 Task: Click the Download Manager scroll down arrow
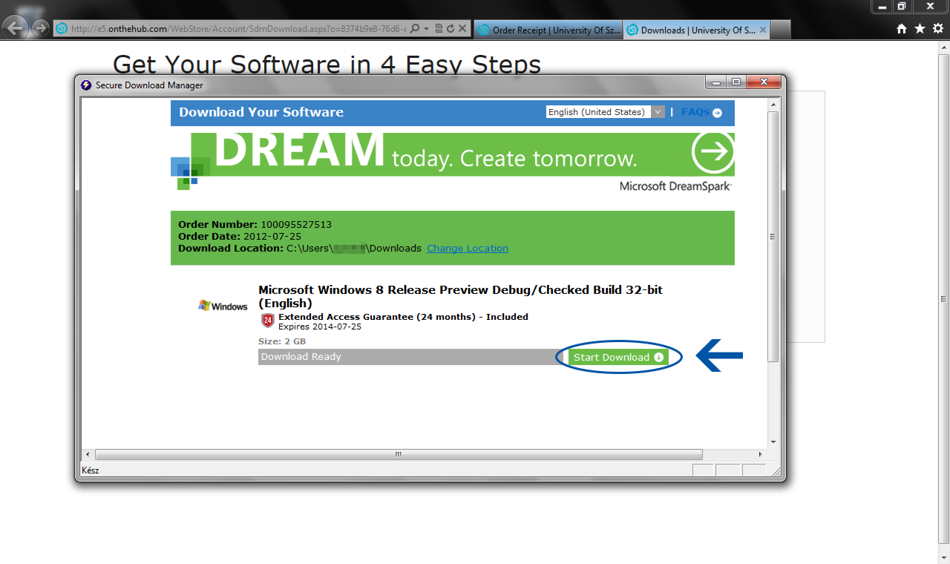(773, 442)
